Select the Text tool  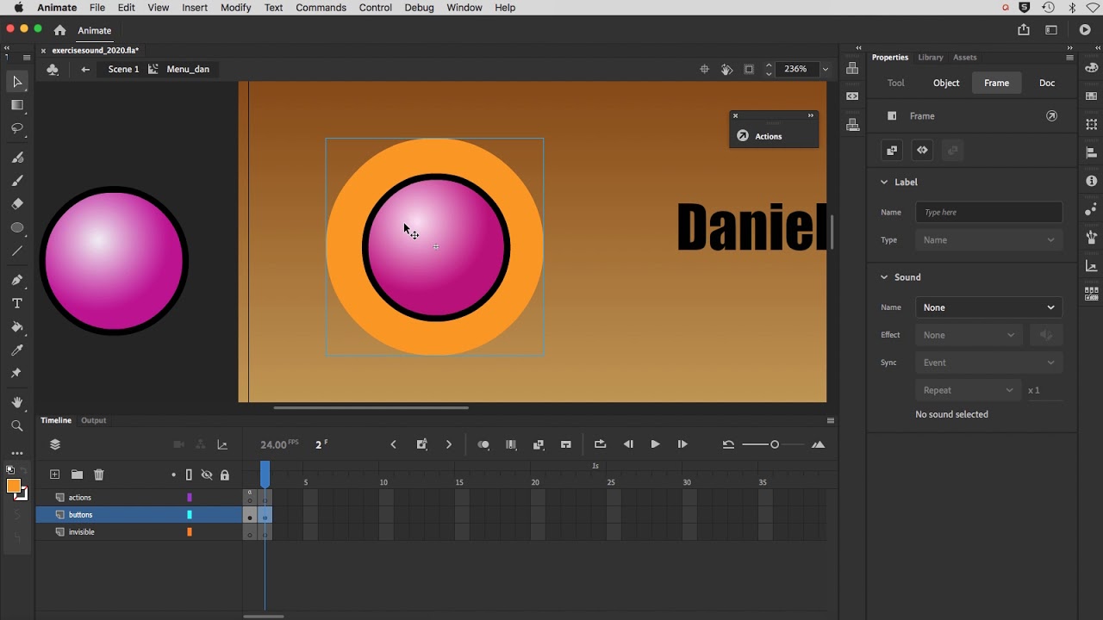click(x=17, y=303)
